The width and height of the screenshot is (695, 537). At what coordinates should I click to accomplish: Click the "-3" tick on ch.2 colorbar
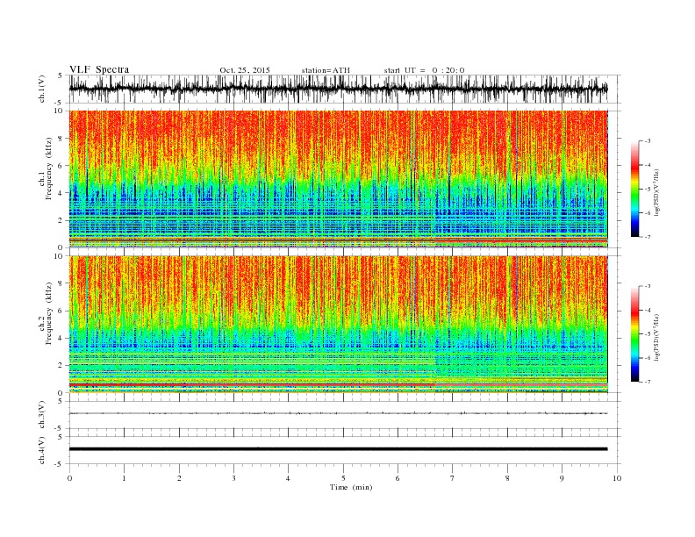pos(647,287)
